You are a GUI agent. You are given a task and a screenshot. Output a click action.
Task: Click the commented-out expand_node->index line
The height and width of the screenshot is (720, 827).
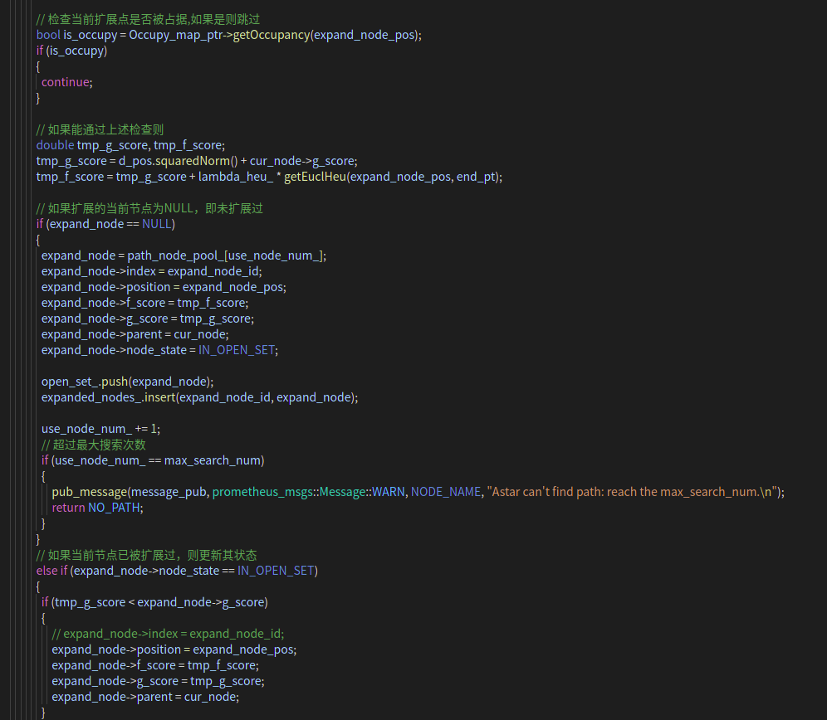(x=168, y=634)
